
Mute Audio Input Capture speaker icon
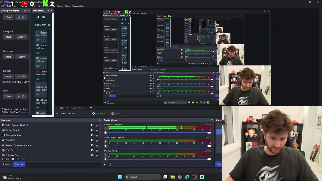click(106, 132)
